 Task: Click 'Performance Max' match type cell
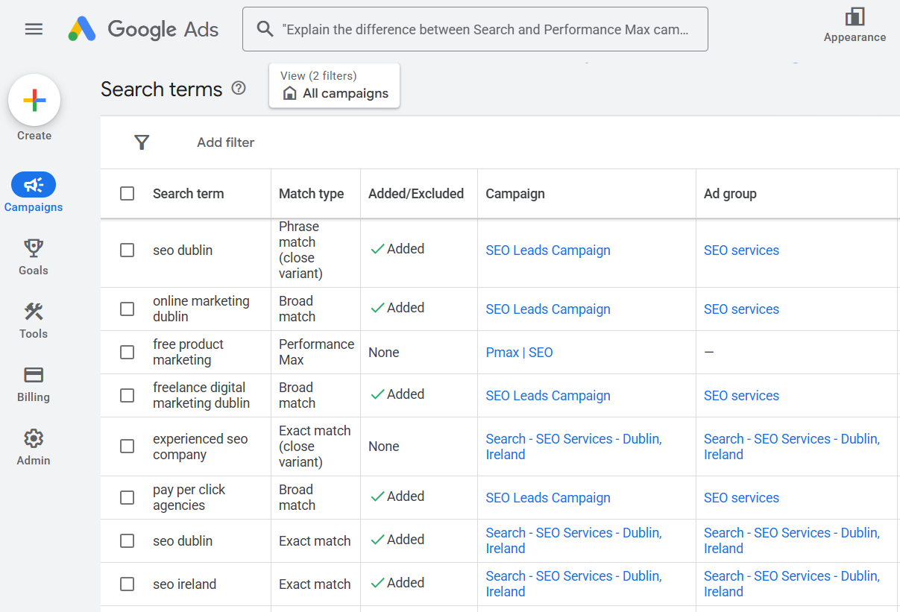tap(316, 352)
